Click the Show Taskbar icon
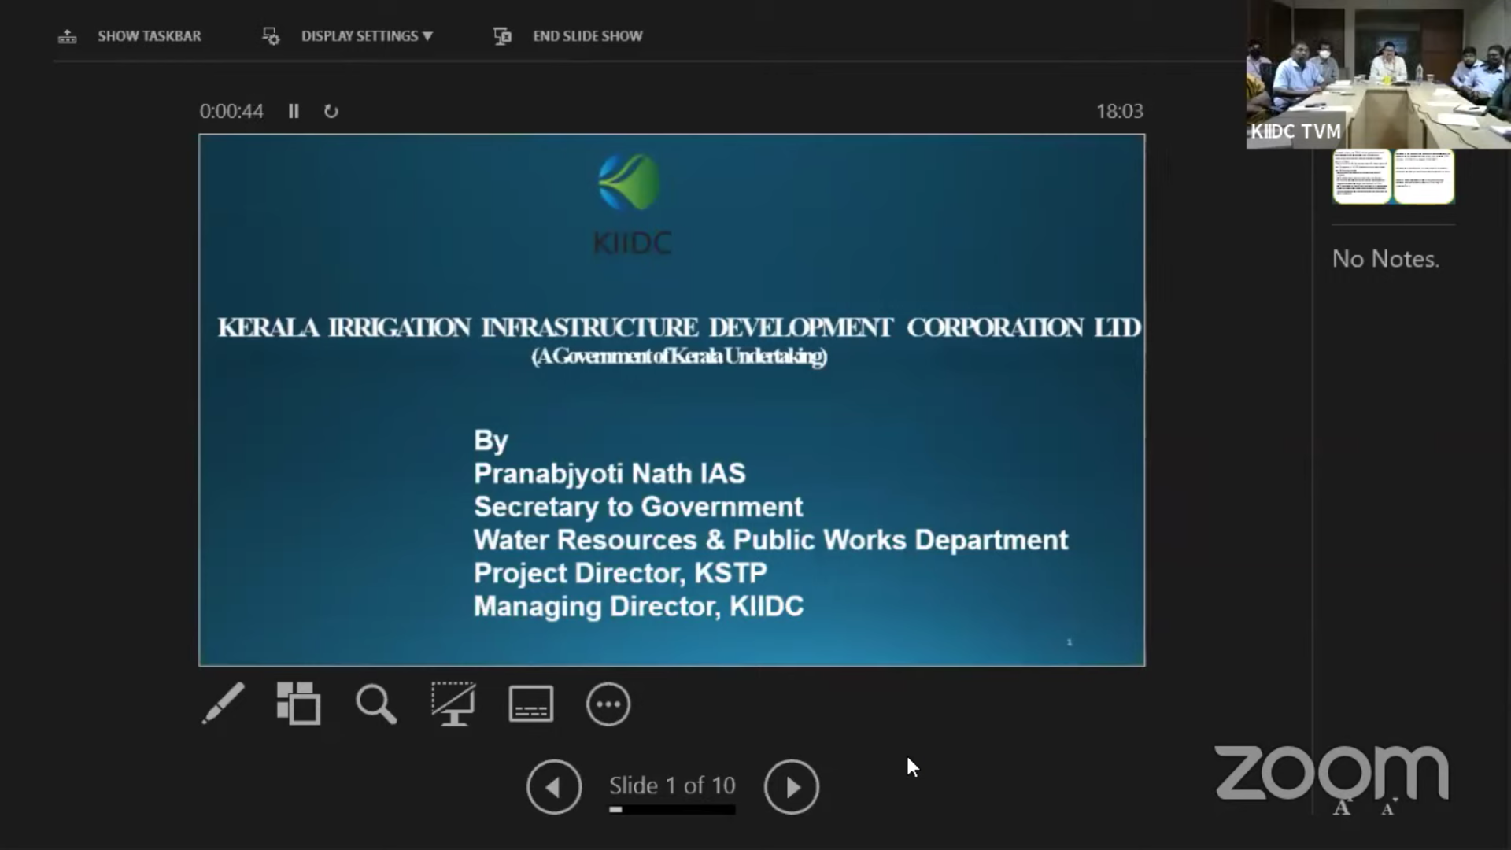Screen dimensions: 1511x850 pos(68,36)
